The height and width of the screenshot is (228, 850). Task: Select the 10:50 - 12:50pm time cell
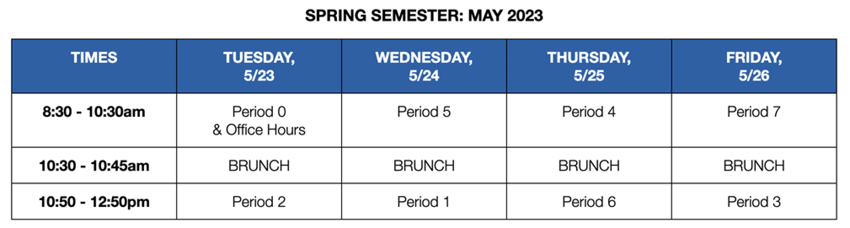(94, 201)
